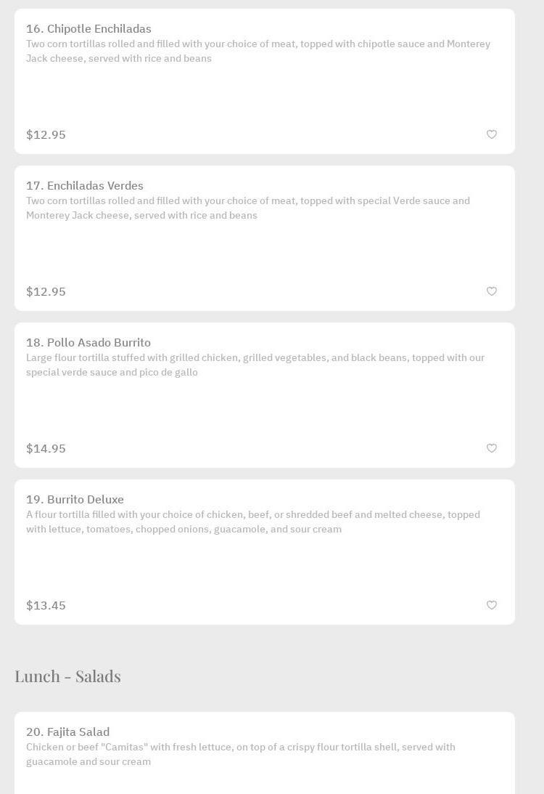Viewport: 544px width, 794px height.
Task: Open the 16. Chipotle Enchiladas item title
Action: pyautogui.click(x=88, y=29)
